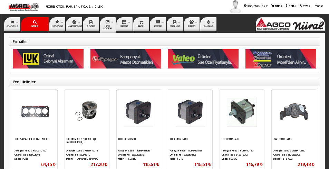Click the Yardım help link
The image size is (329, 169).
[319, 6]
